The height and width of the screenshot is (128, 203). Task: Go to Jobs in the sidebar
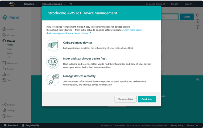[9, 57]
